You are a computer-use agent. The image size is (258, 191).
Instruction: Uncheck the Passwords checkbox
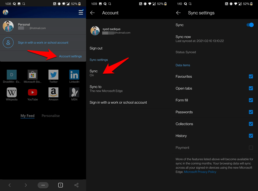251,112
